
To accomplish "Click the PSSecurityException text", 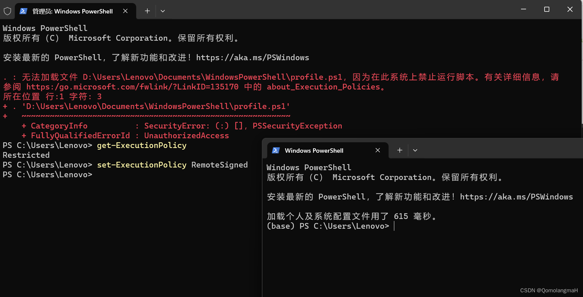I will (x=298, y=126).
